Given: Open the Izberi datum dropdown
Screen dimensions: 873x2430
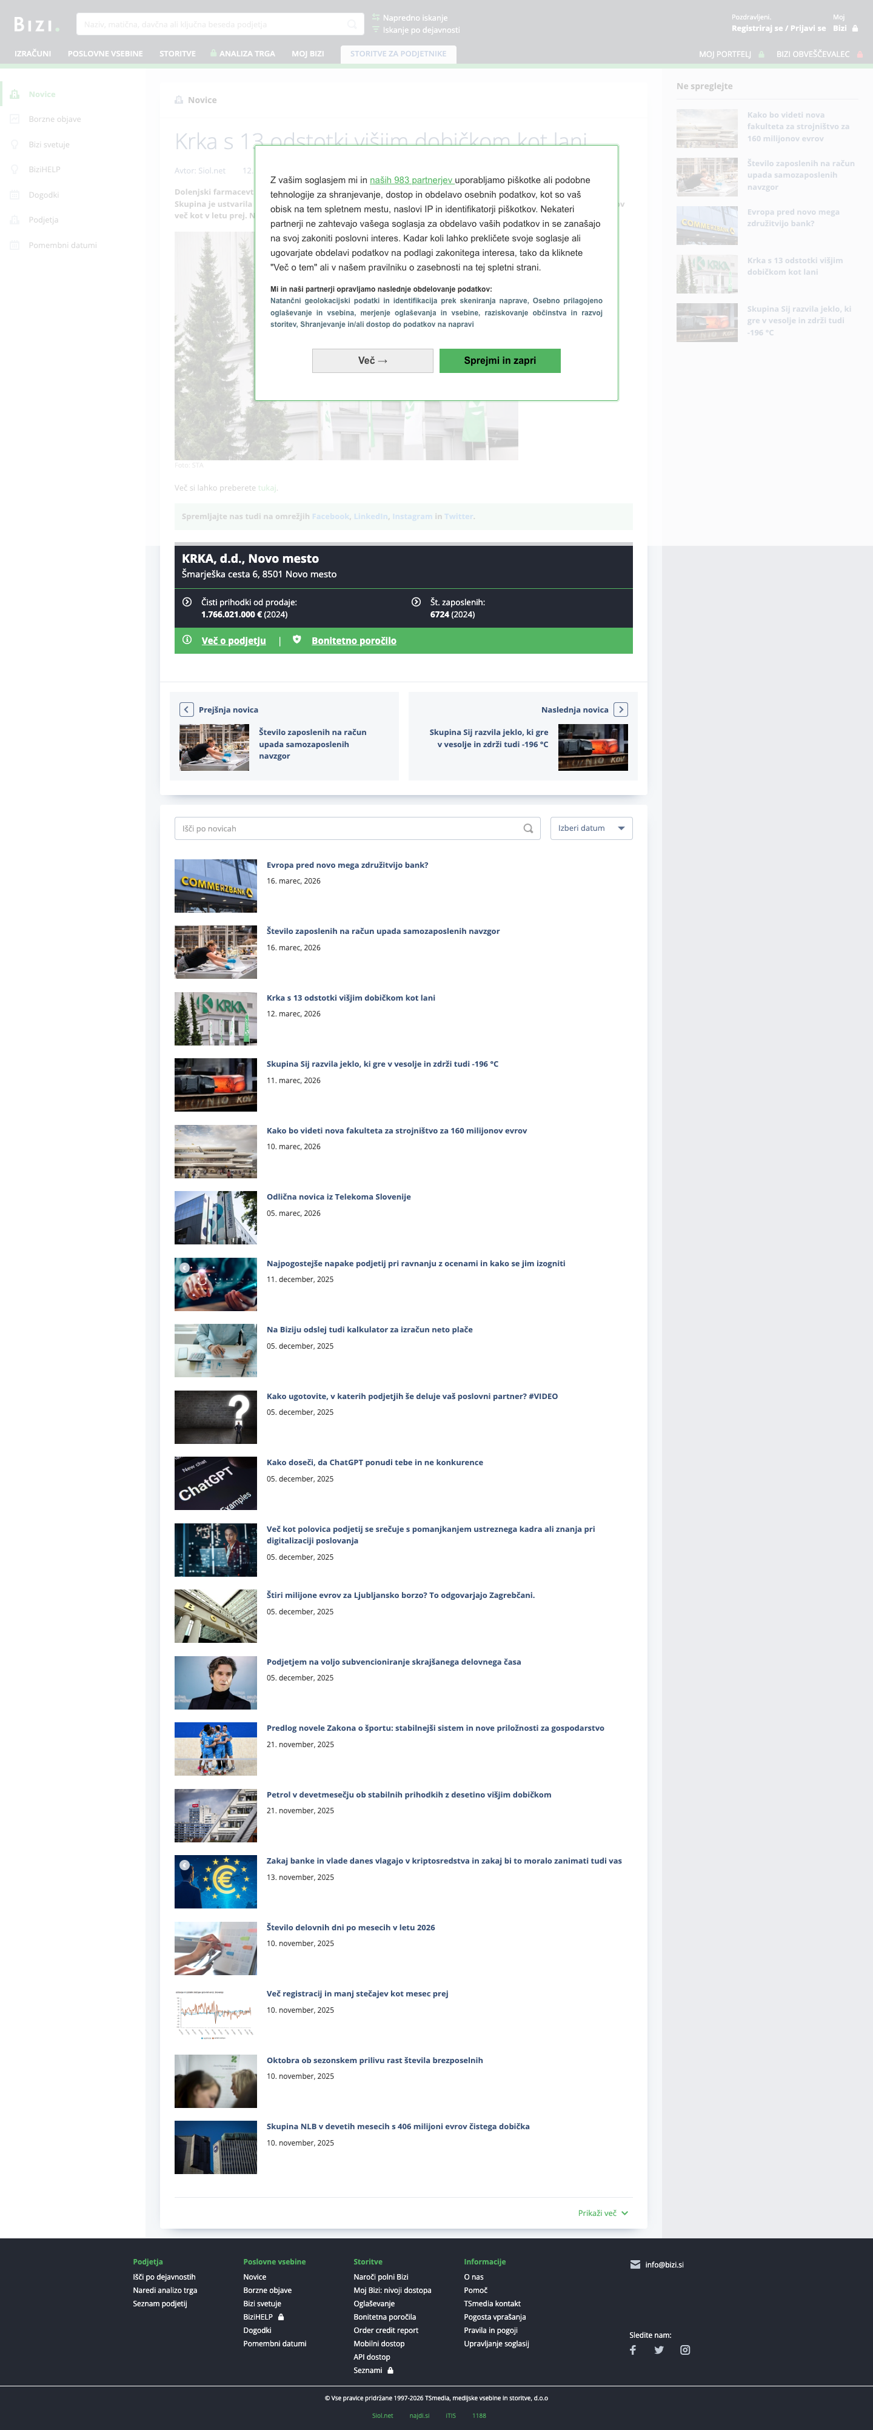Looking at the screenshot, I should tap(591, 828).
